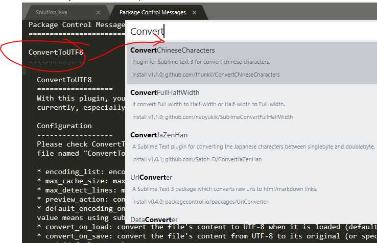The image size is (377, 243).
Task: Select the UrlConverter package result
Action: pyautogui.click(x=252, y=189)
